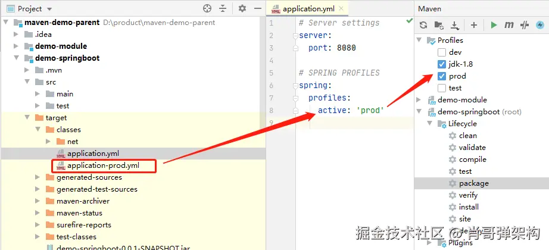
Task: Click the Execute Maven Goal m icon
Action: click(x=509, y=25)
